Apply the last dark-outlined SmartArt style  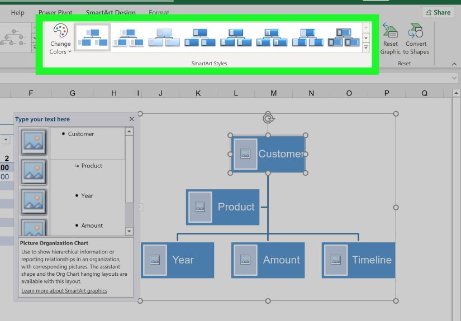(344, 37)
